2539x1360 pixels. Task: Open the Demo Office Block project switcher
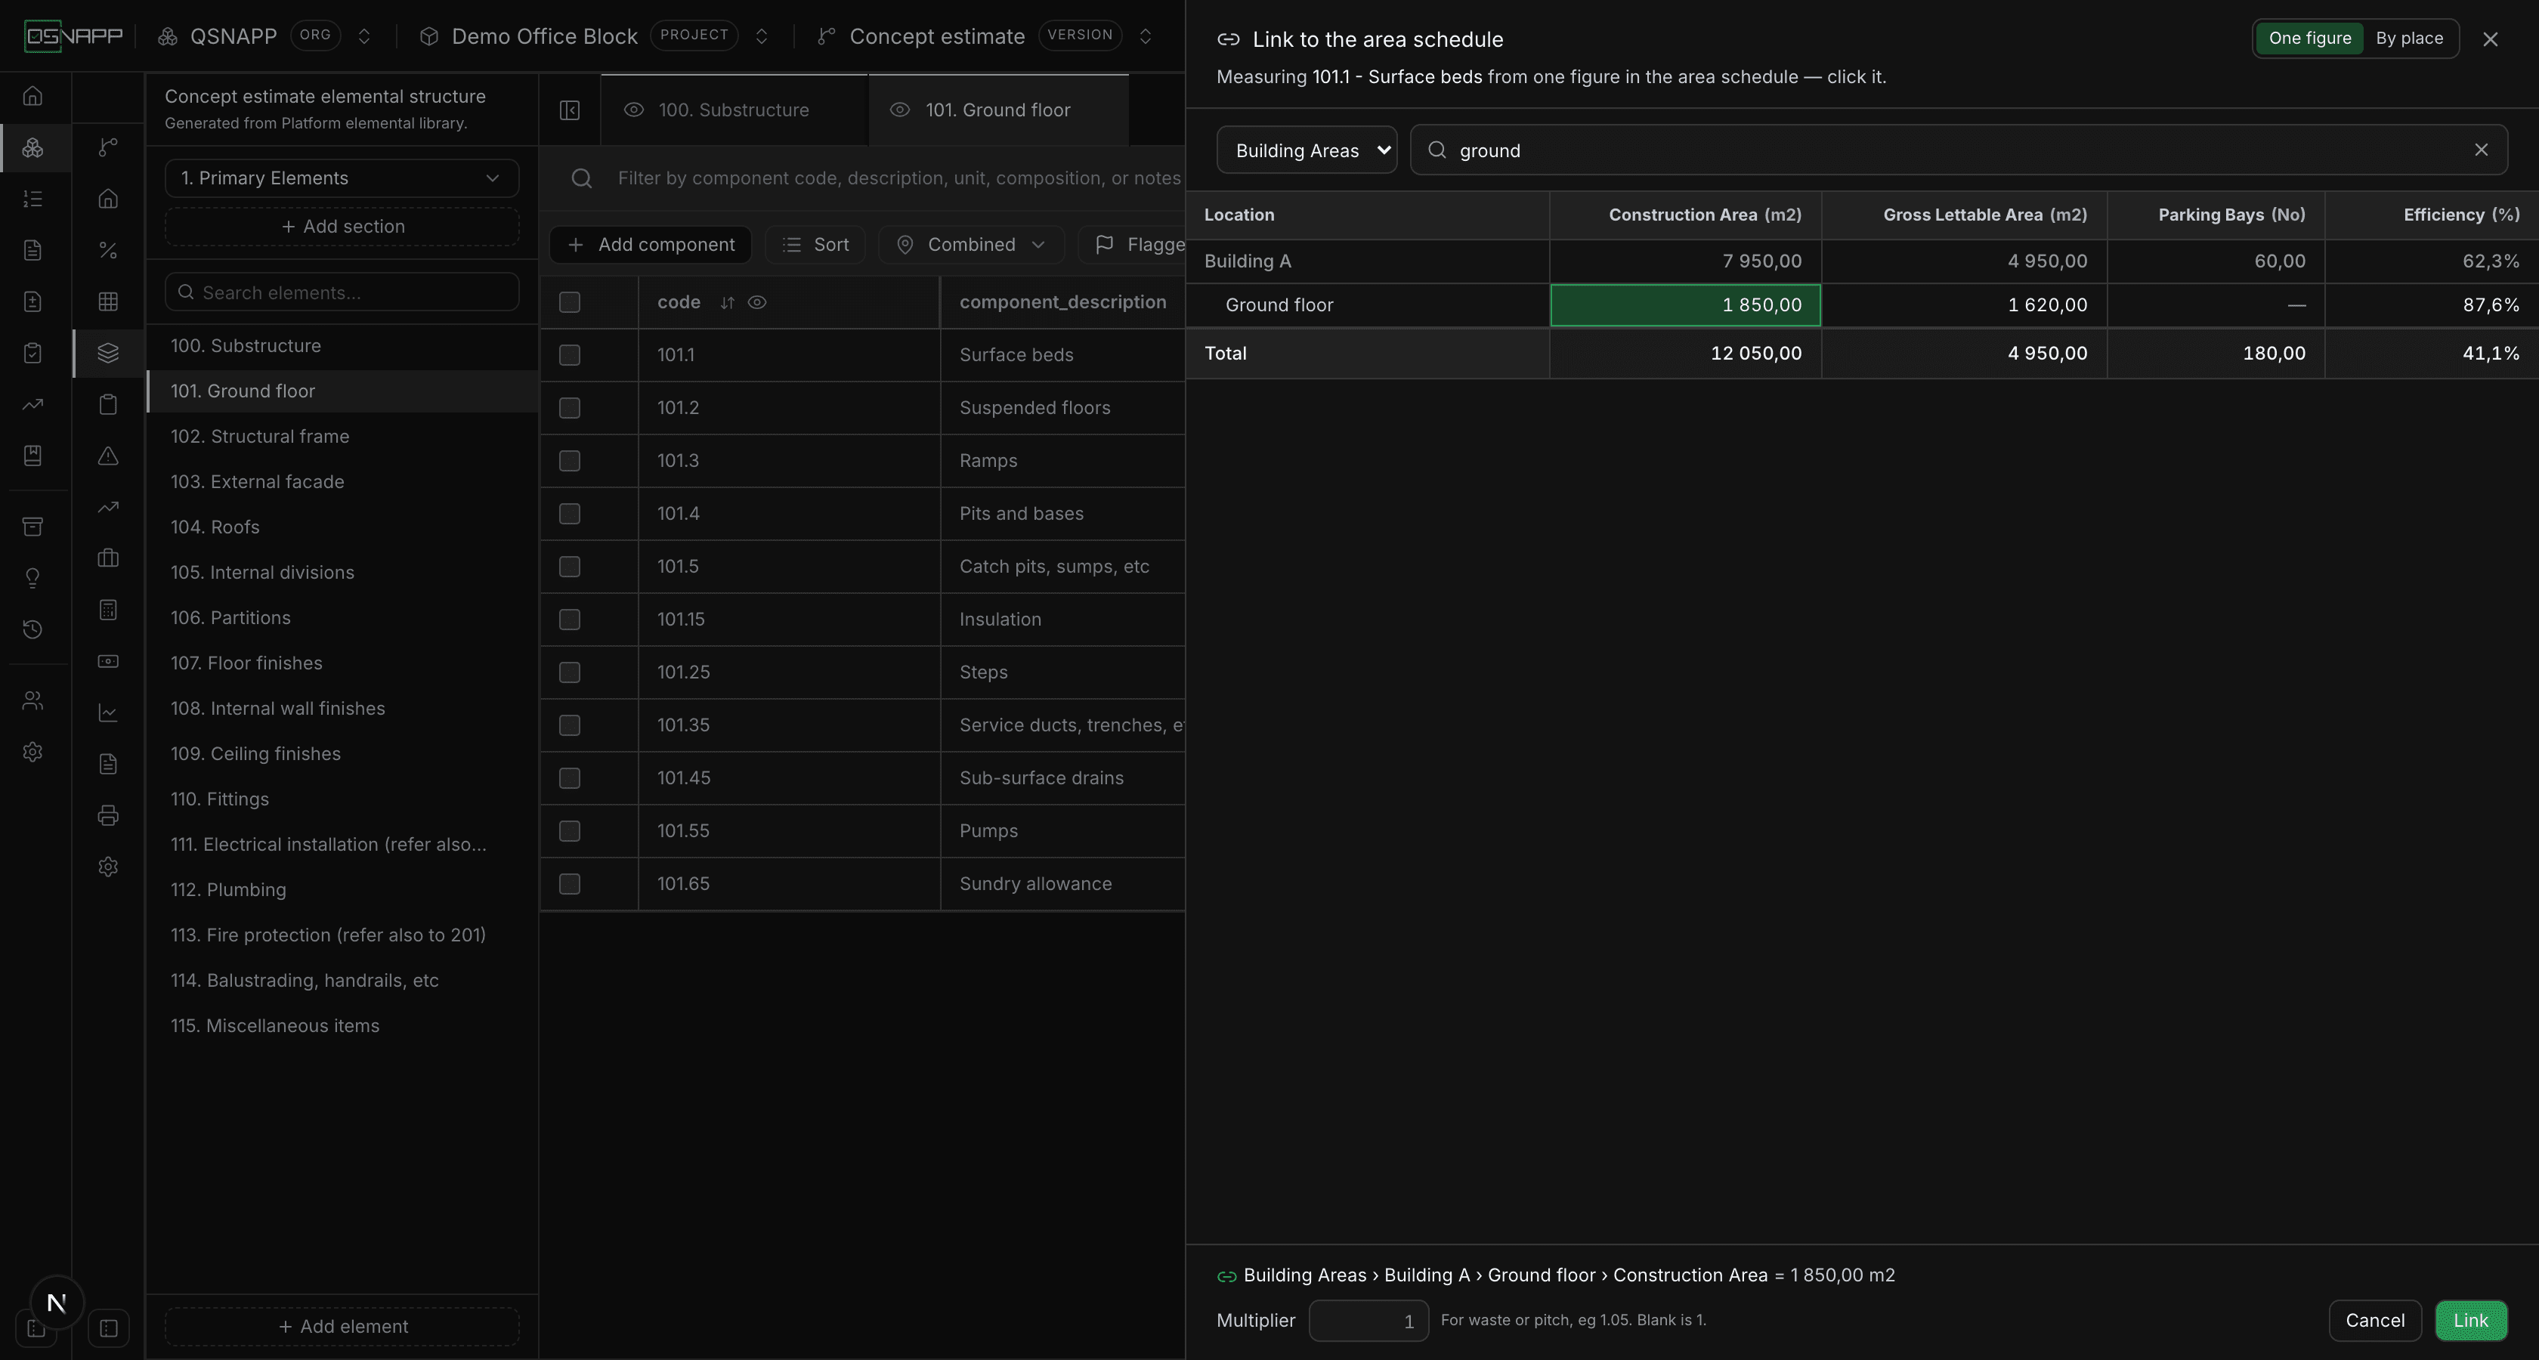pyautogui.click(x=761, y=36)
